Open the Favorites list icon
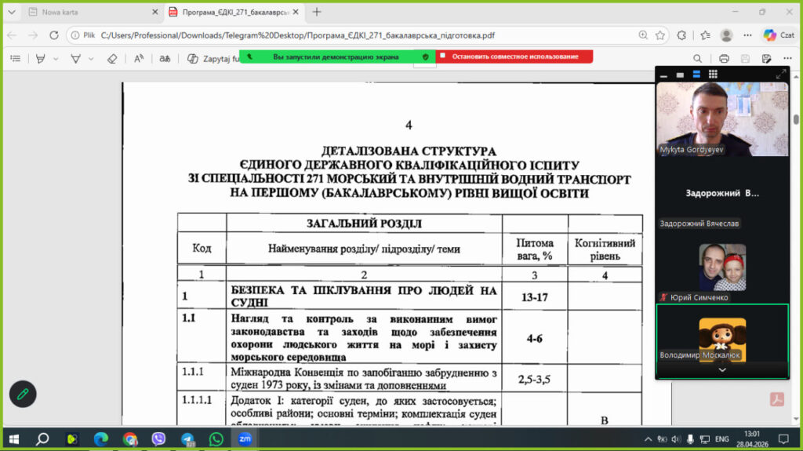 705,35
